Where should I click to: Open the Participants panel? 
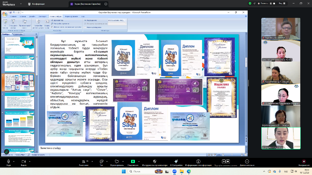pos(83,161)
